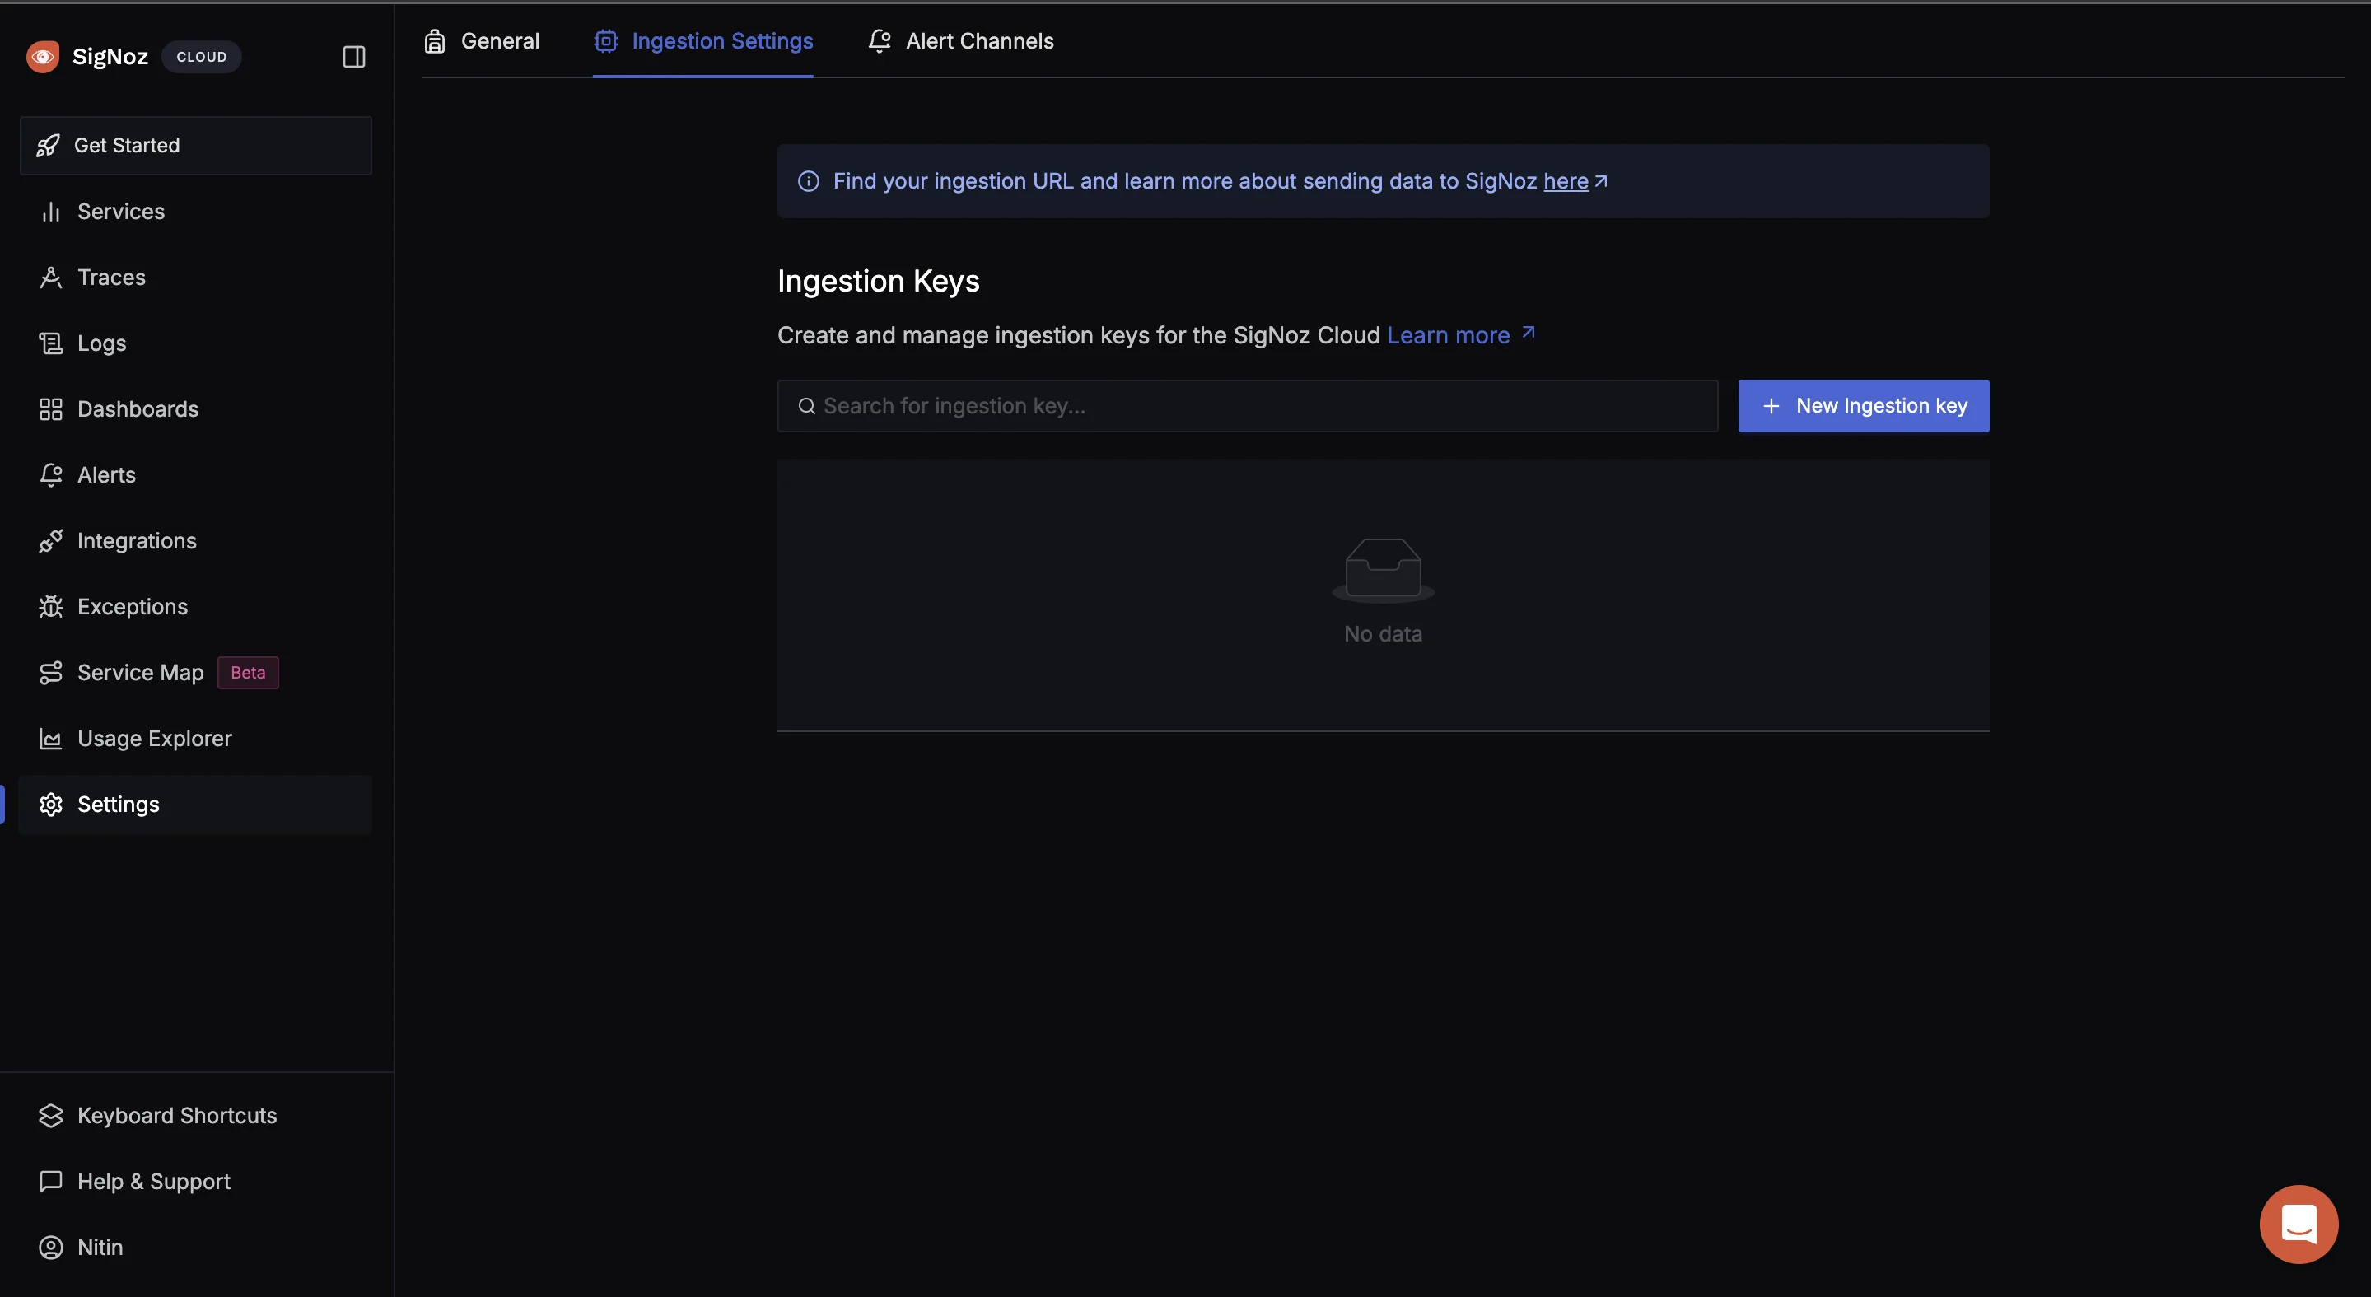The width and height of the screenshot is (2371, 1297).
Task: Click the Settings gear icon
Action: point(50,805)
